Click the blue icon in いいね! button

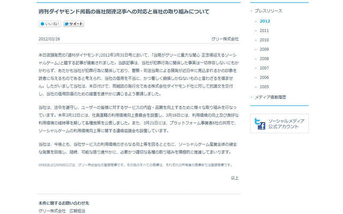tap(42, 24)
